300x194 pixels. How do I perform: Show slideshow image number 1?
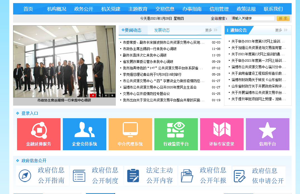(87, 96)
